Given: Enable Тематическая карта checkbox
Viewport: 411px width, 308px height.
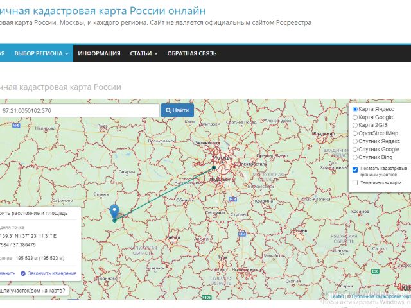Looking at the screenshot, I should point(355,182).
